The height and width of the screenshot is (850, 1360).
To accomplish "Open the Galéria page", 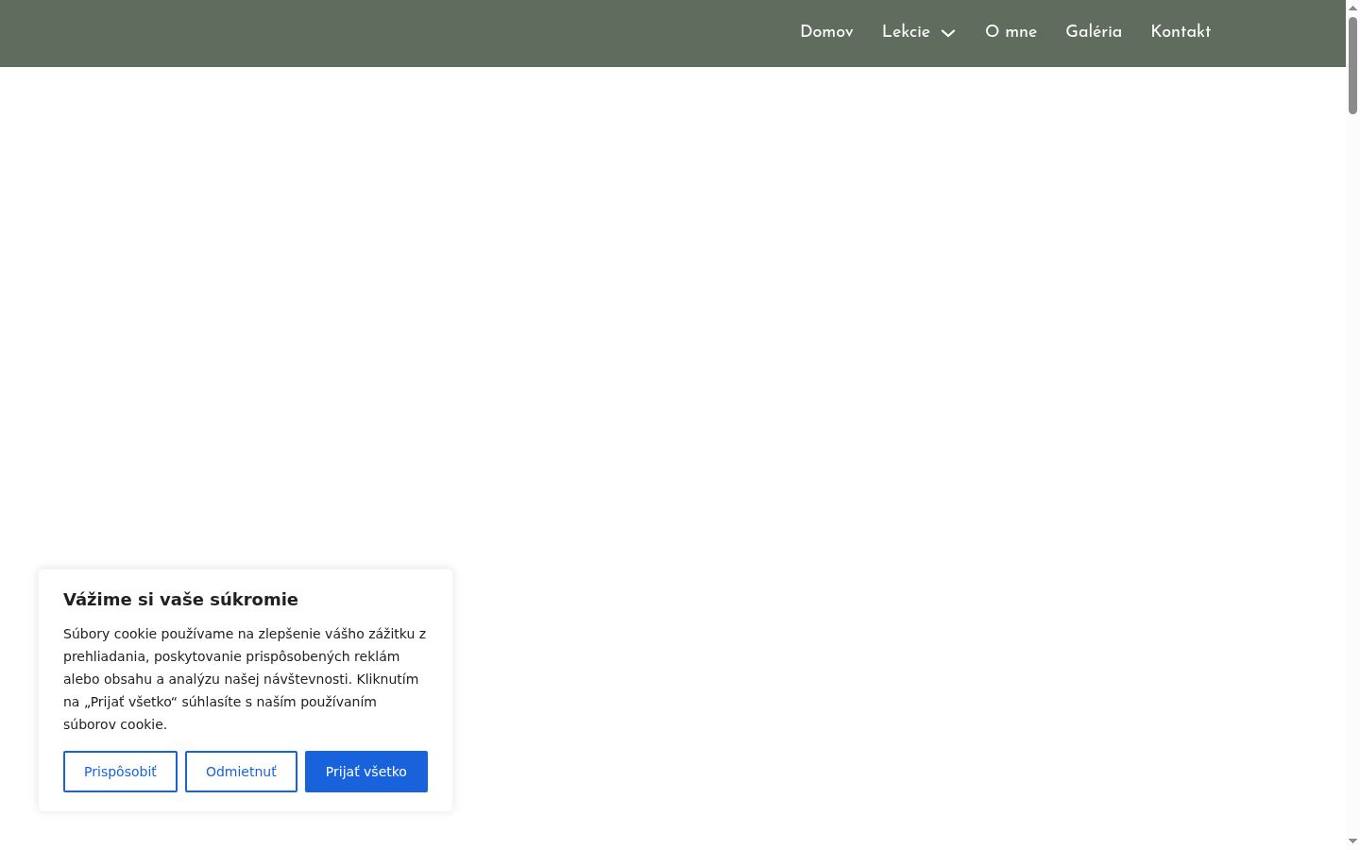I will [x=1094, y=32].
